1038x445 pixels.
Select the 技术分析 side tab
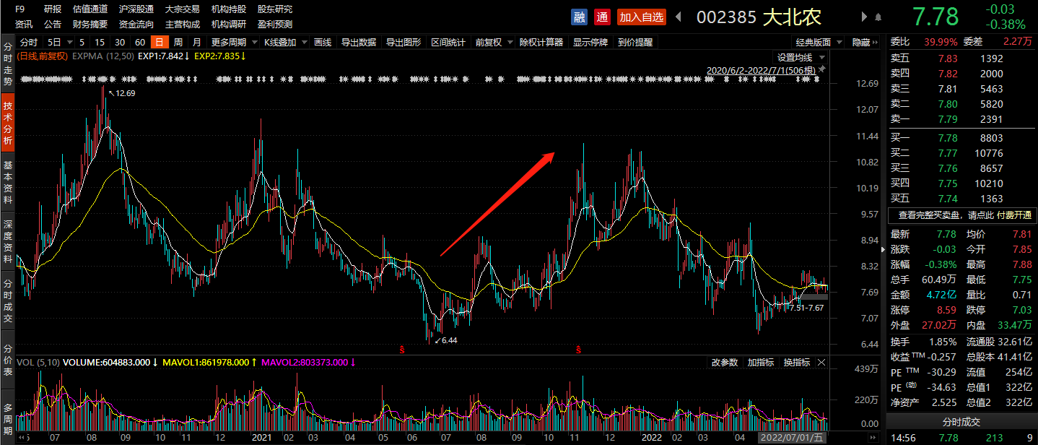tap(7, 124)
